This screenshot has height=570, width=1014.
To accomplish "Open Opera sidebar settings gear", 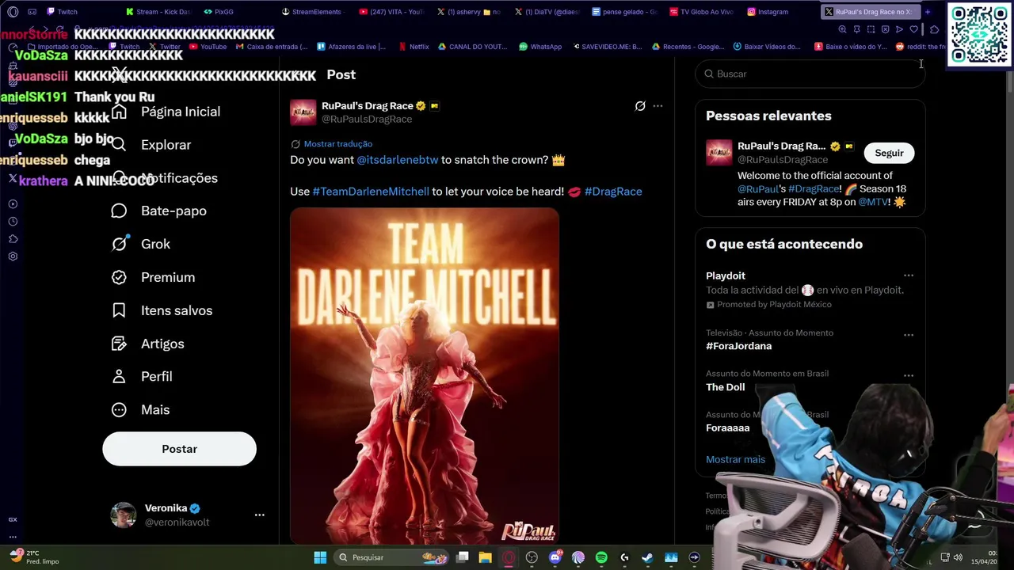I will 13,256.
